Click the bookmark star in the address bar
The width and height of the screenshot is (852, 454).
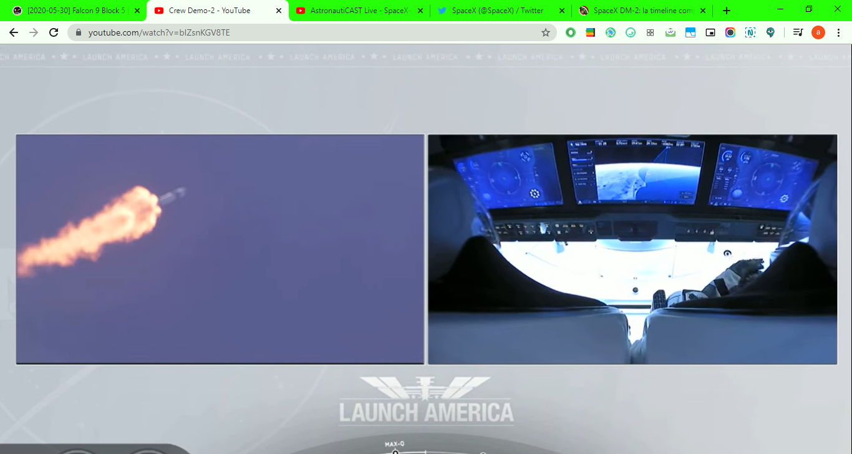coord(546,32)
